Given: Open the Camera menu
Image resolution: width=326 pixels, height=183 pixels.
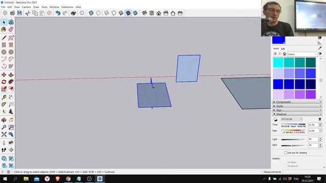Looking at the screenshot, I should (x=26, y=7).
